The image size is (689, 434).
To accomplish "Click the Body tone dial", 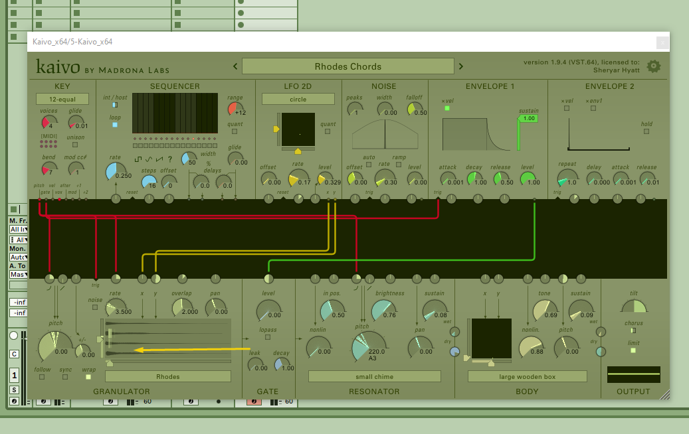I will coord(544,311).
